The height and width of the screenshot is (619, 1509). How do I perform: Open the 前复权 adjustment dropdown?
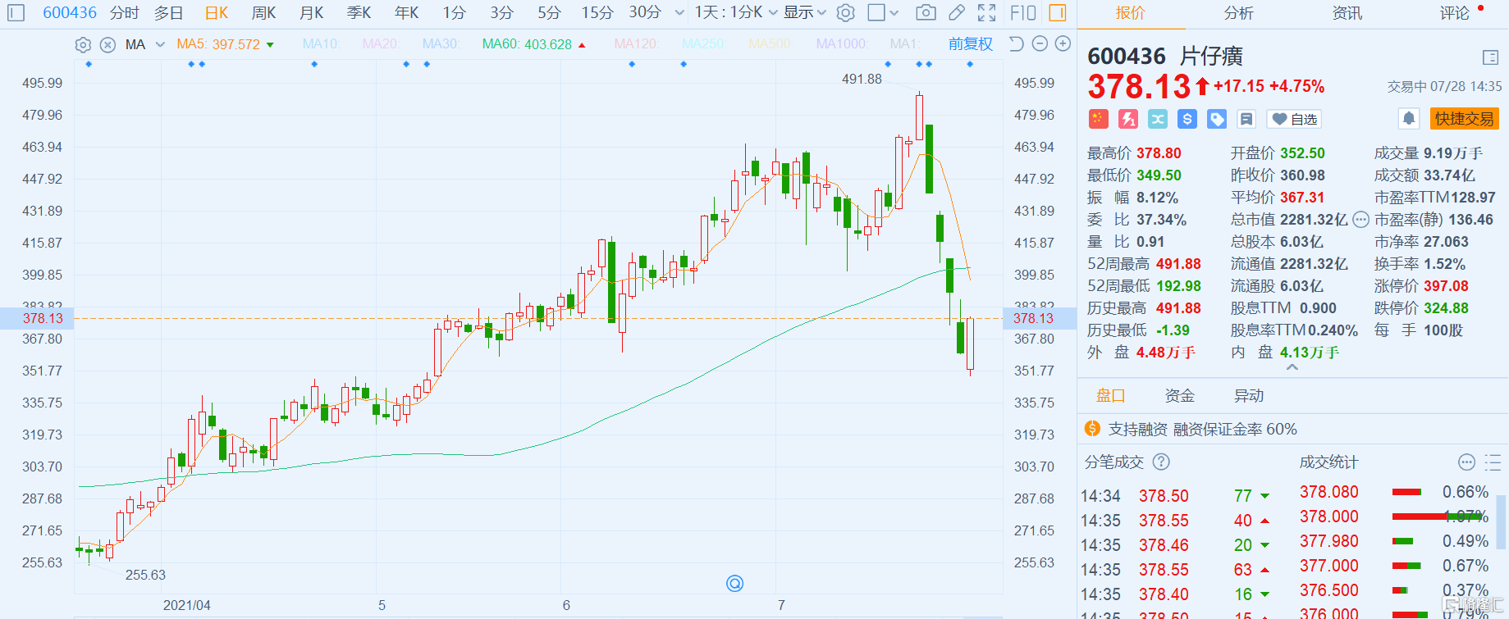[970, 44]
